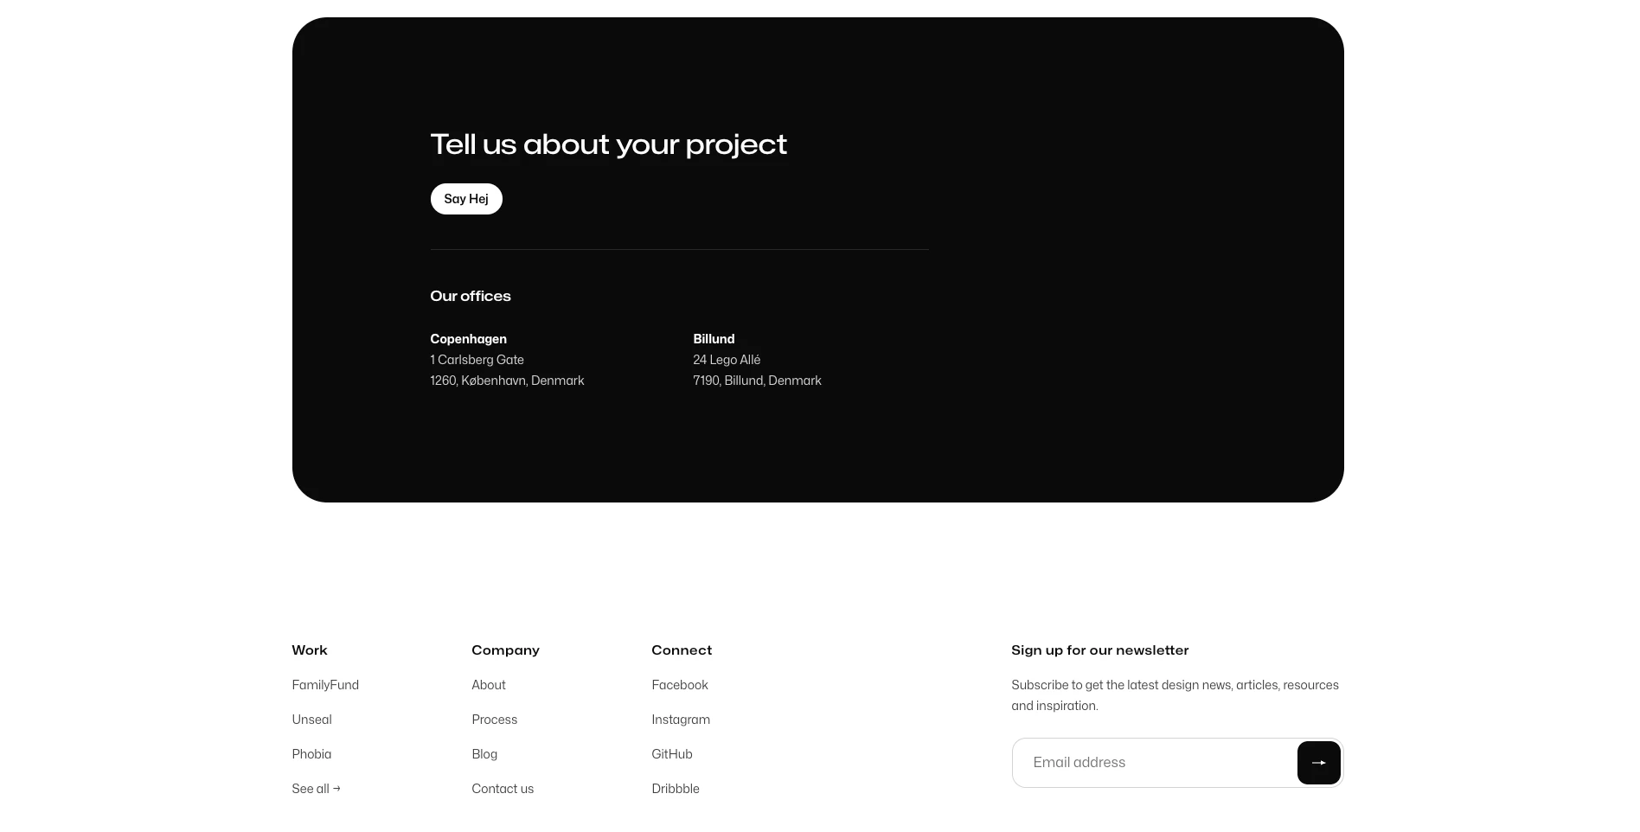
Task: Click '7190, Billund, Denmark' text
Action: click(x=757, y=381)
